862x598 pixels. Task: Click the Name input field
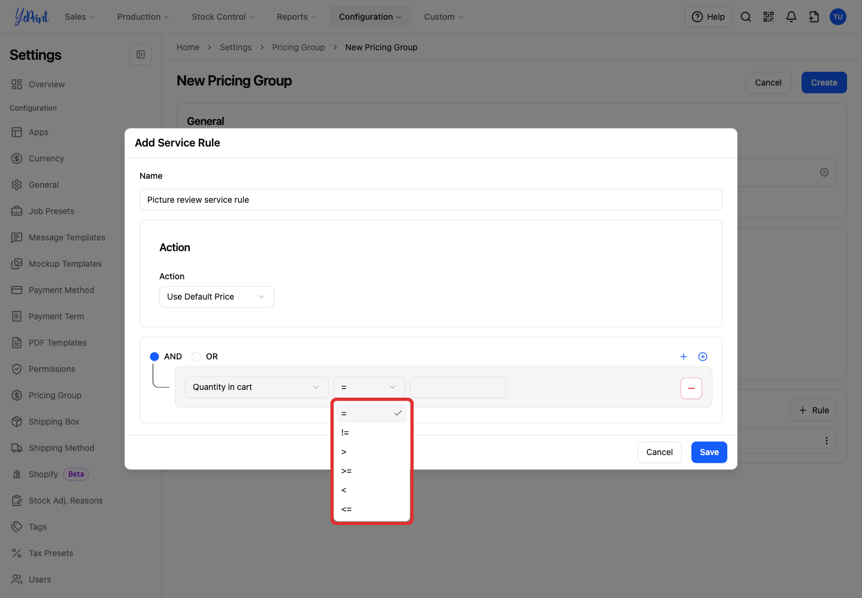point(431,200)
